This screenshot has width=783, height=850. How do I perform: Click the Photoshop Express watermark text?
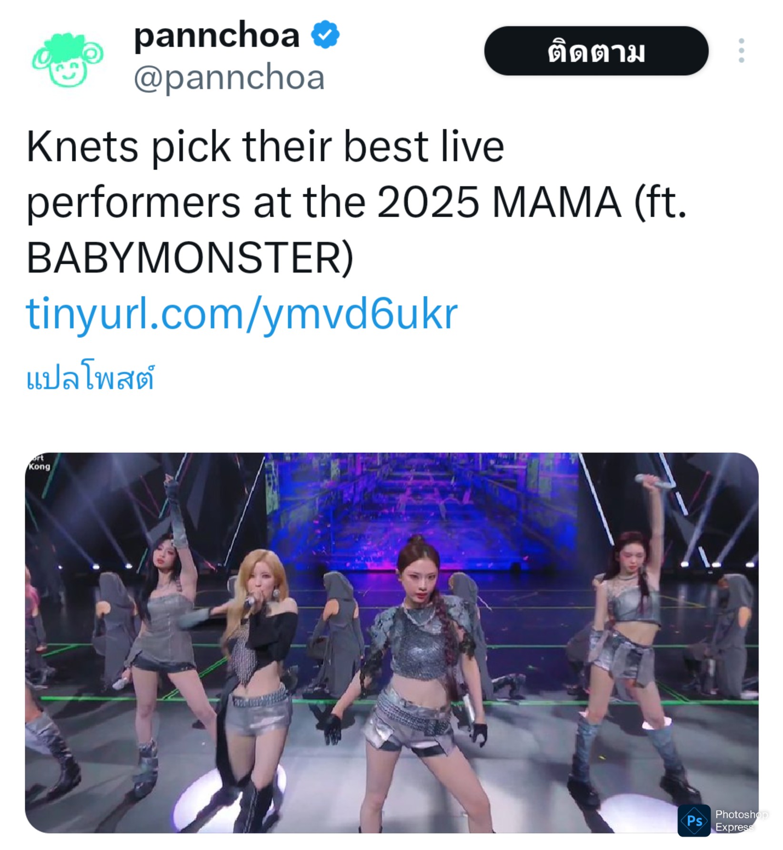point(740,820)
